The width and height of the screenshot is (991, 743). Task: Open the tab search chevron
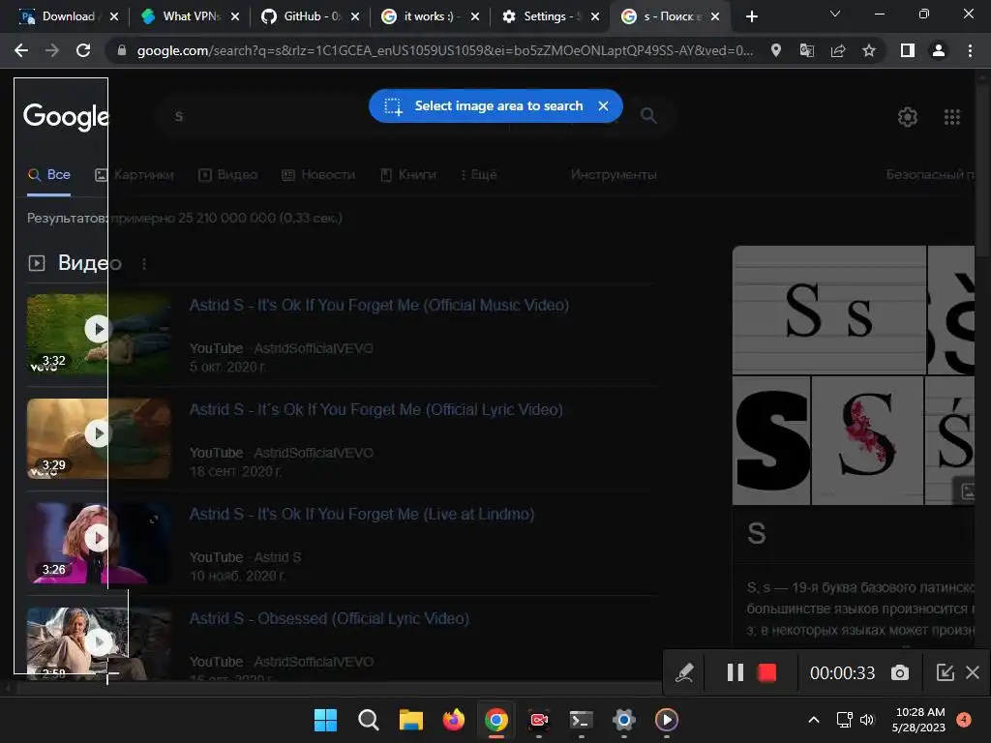click(x=835, y=14)
